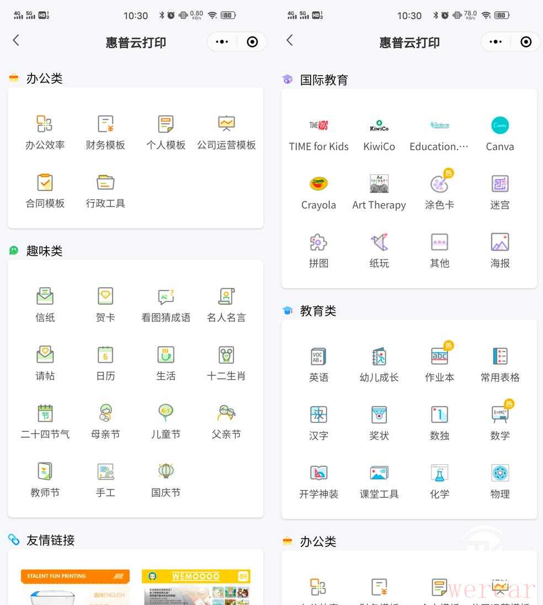Image resolution: width=543 pixels, height=605 pixels.
Task: Open the ETALENT FUN PRINTING banner
Action: (75, 586)
